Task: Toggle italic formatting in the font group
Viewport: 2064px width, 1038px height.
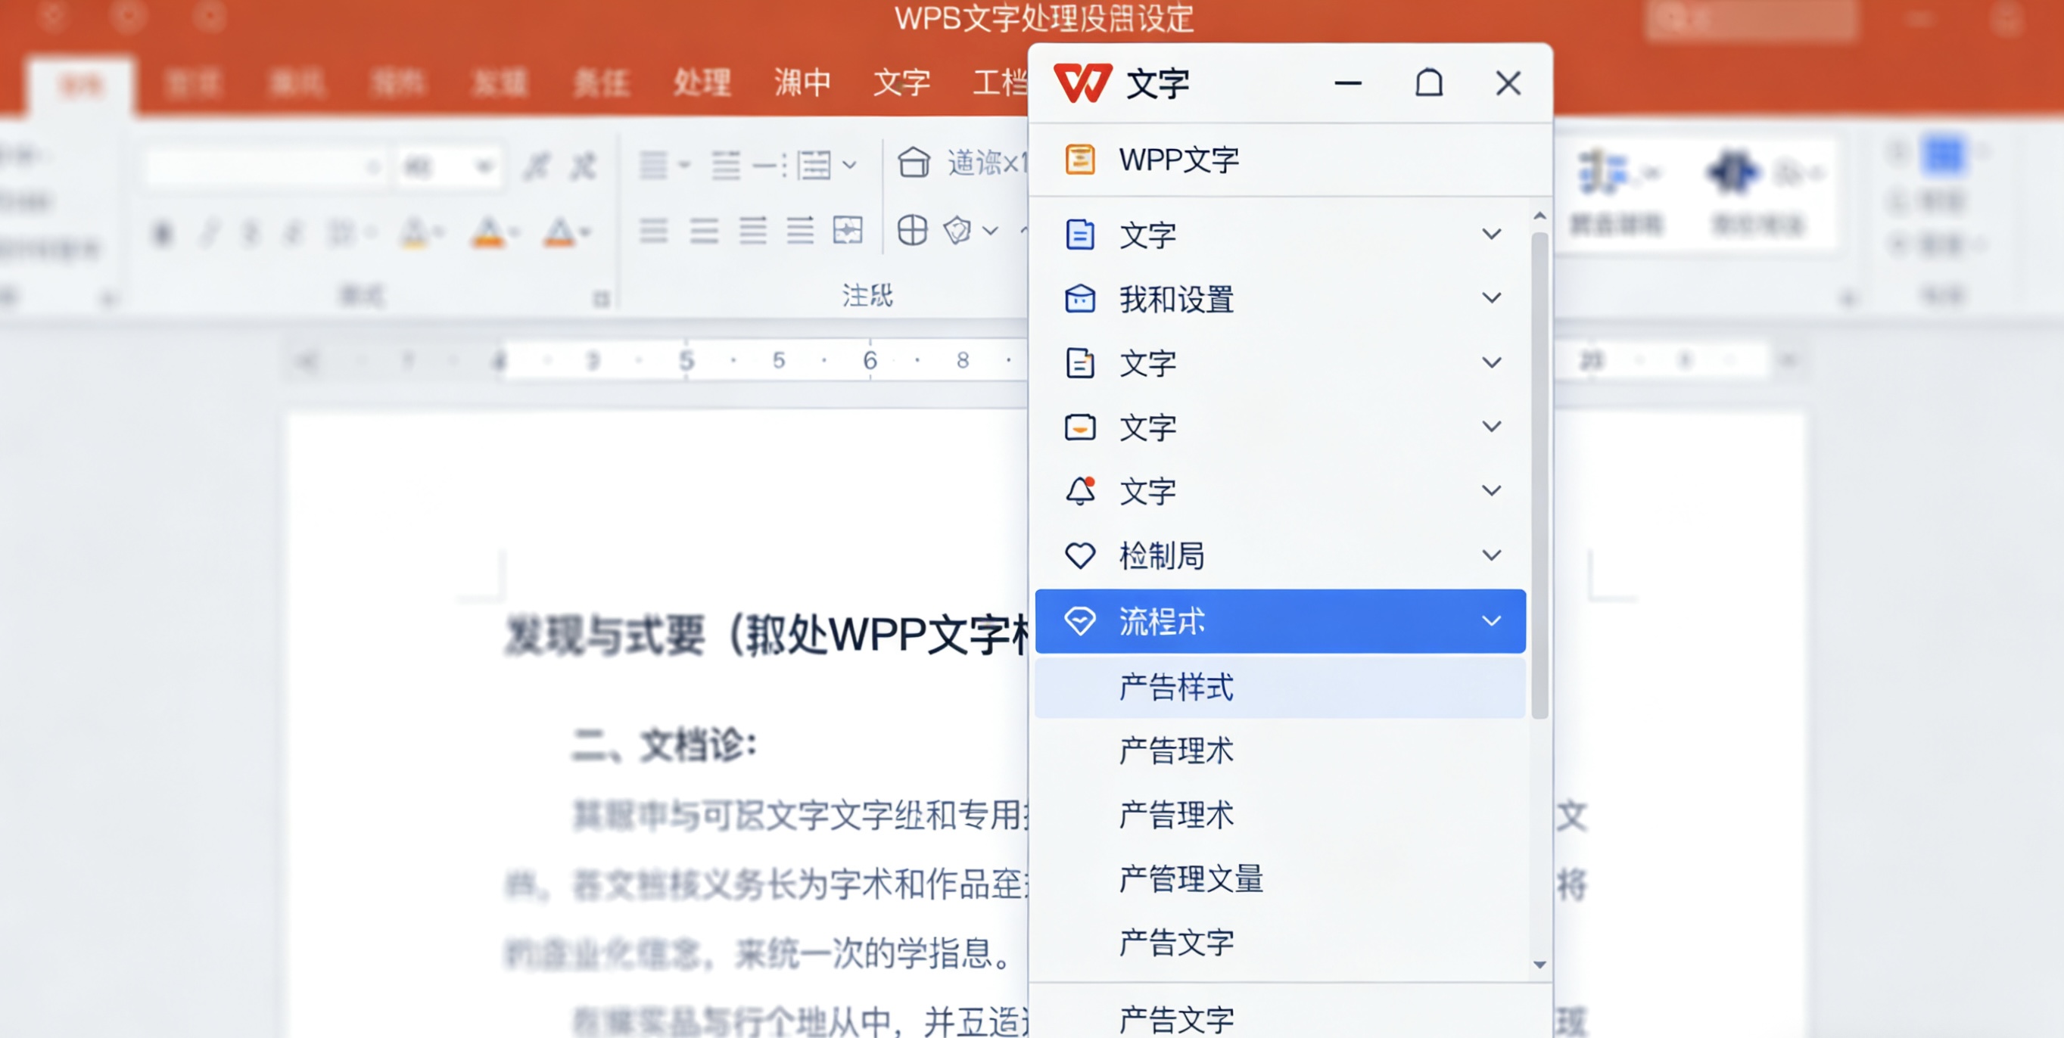Action: 210,232
